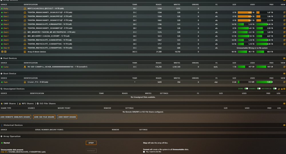Image resolution: width=286 pixels, height=154 pixels.
Task: Toggle the DISKS switch
Action: (246, 89)
